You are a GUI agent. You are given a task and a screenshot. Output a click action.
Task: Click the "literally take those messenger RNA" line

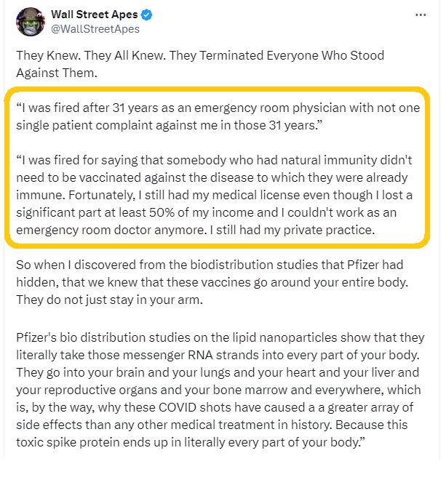pyautogui.click(x=218, y=355)
